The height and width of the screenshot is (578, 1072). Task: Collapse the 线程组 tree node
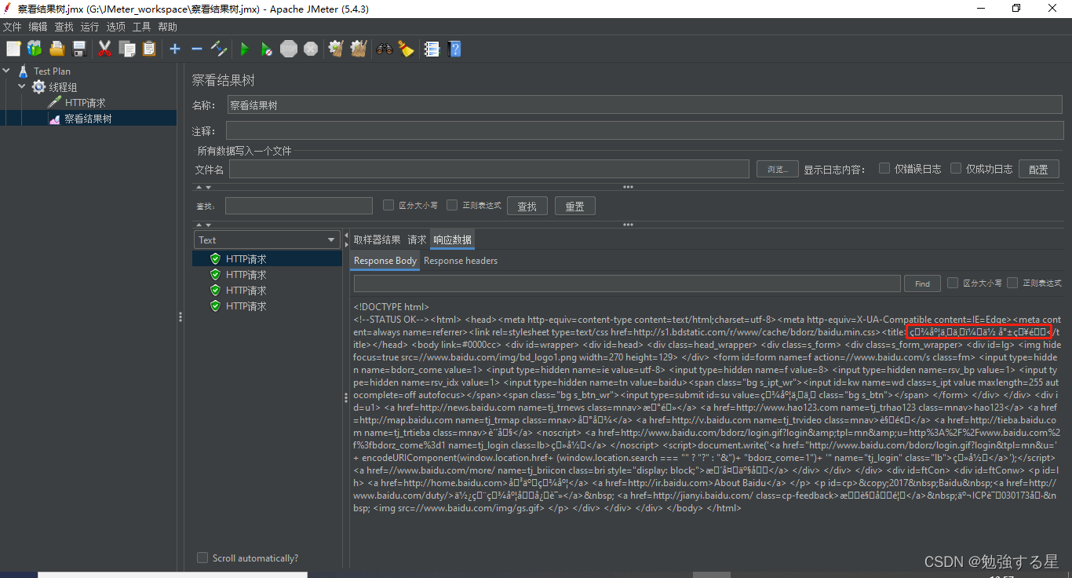(22, 86)
